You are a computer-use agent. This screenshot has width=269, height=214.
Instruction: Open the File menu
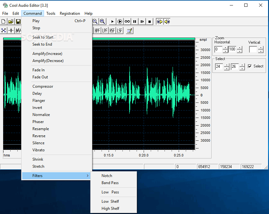[x=5, y=13]
